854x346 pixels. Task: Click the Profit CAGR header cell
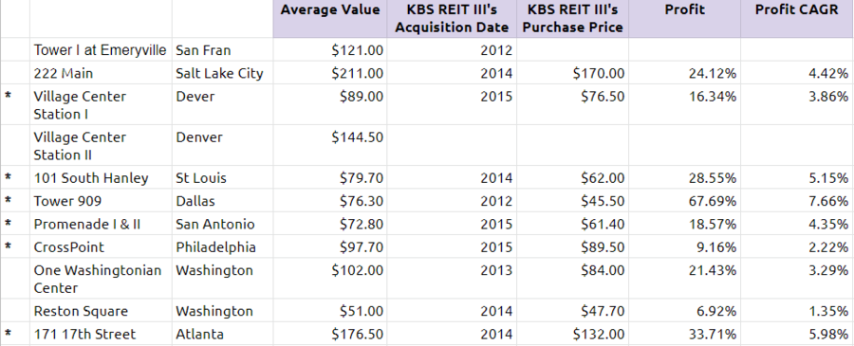(x=797, y=19)
